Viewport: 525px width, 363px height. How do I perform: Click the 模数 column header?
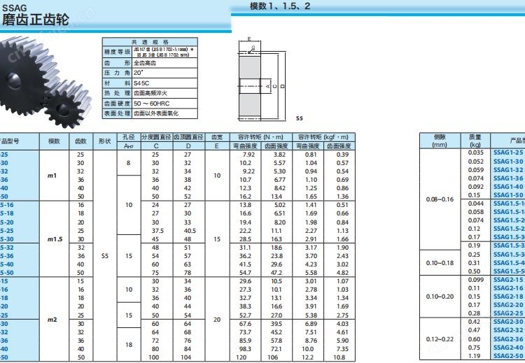[x=54, y=141]
